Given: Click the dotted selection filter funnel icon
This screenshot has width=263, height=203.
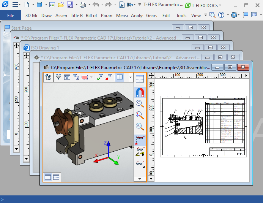Looking at the screenshot, I should [x=58, y=77].
